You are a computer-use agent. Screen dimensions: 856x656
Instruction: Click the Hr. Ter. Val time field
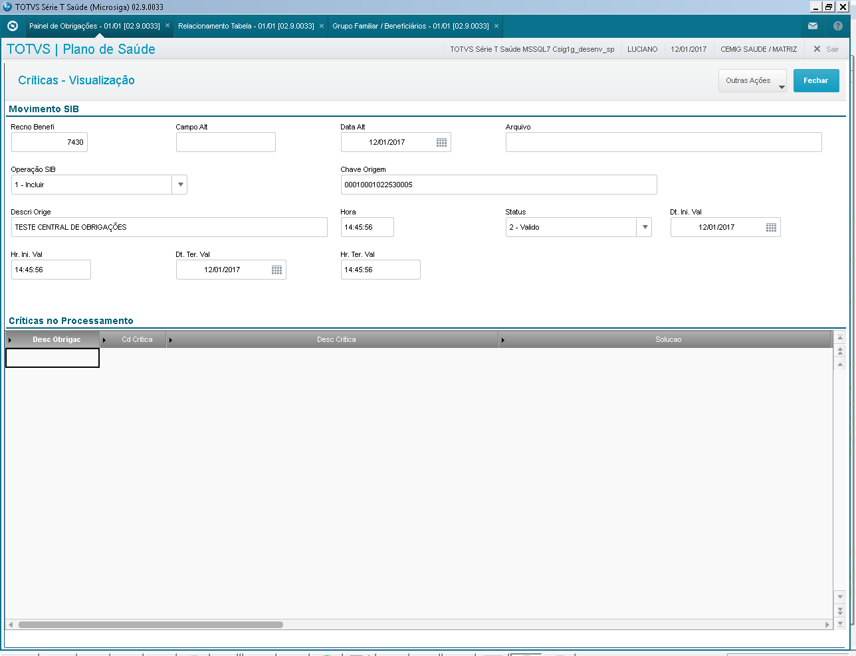coord(381,270)
